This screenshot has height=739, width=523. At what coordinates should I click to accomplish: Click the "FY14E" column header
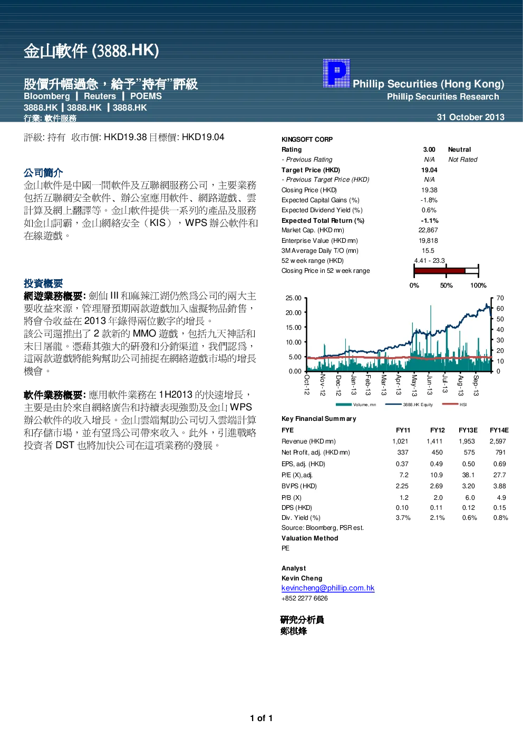tap(499, 430)
